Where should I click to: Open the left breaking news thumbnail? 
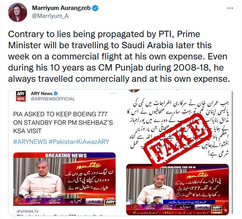[x=64, y=179]
